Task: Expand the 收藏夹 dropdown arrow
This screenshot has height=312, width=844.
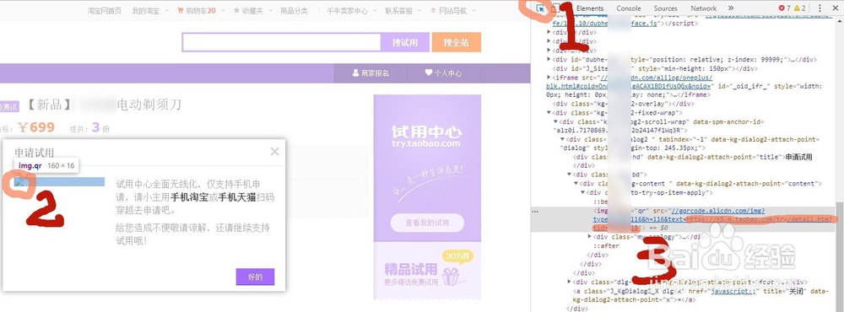Action: tap(271, 11)
